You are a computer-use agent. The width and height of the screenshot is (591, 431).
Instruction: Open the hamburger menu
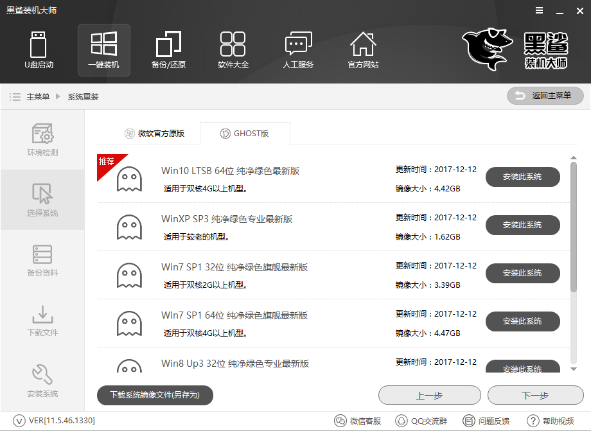tap(538, 10)
